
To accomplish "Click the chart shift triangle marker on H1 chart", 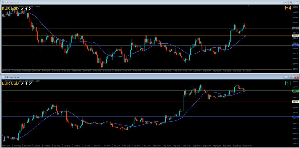I will coord(248,80).
